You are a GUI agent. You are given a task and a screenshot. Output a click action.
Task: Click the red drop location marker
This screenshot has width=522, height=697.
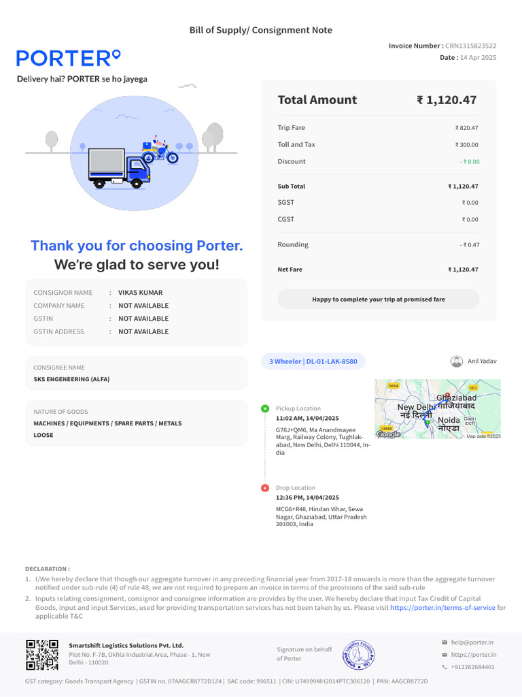pyautogui.click(x=265, y=488)
